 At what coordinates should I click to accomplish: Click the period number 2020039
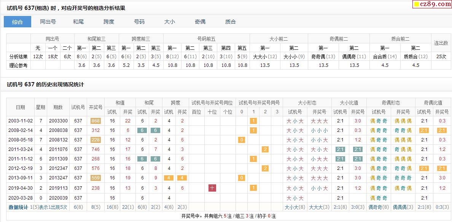pos(58,198)
